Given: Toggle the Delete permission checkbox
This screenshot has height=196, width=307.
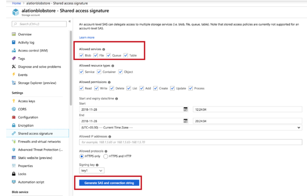Looking at the screenshot, I should point(112,88).
